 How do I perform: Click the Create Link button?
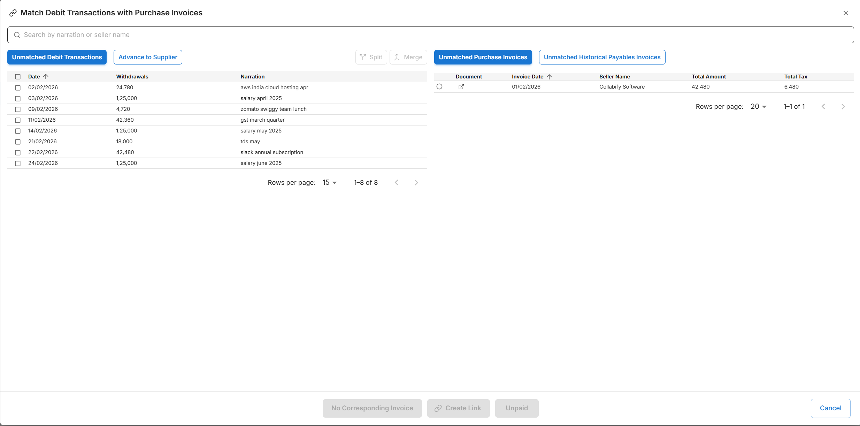click(x=458, y=408)
